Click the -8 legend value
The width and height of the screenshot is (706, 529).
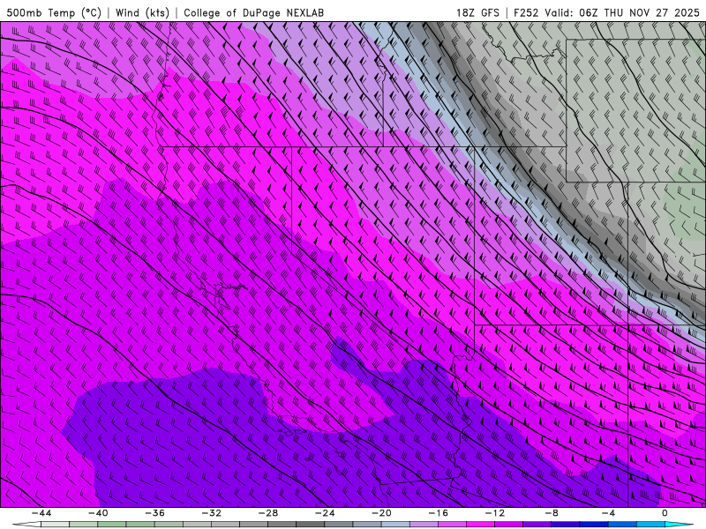click(x=552, y=513)
